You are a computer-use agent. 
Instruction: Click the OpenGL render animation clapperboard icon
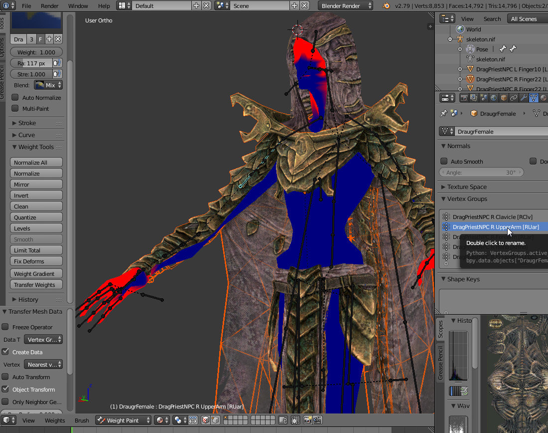pos(317,420)
